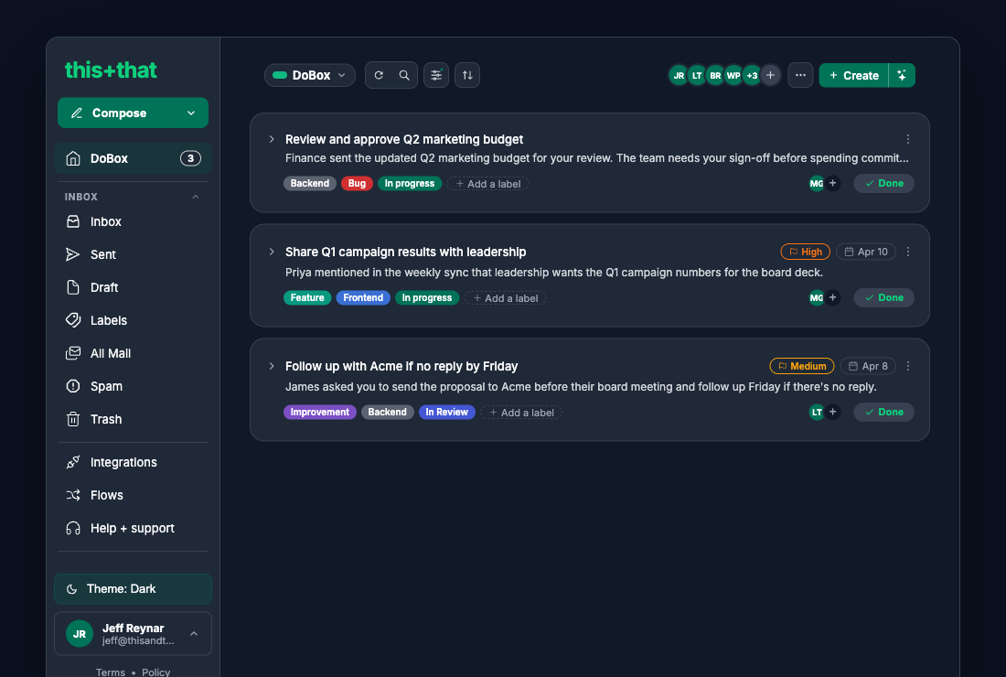
Task: Open the Compose dropdown arrow
Action: pyautogui.click(x=191, y=113)
